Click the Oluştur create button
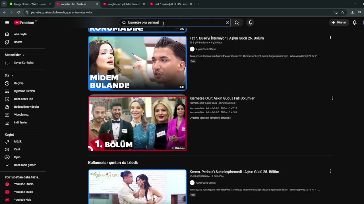 [339, 23]
